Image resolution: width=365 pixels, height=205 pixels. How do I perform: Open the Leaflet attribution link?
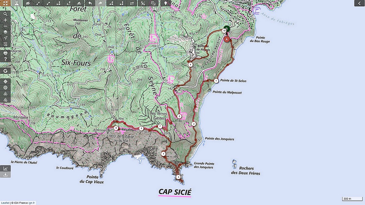pyautogui.click(x=5, y=203)
